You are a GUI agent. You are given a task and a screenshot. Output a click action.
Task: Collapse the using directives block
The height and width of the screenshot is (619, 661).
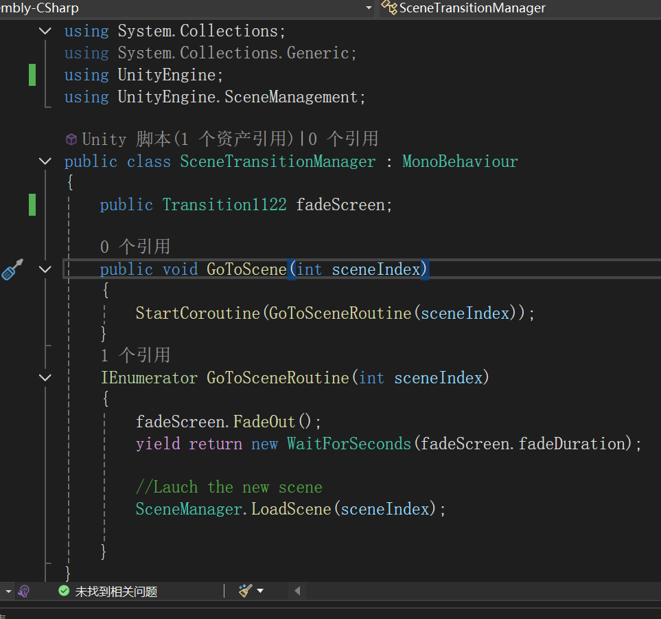[x=45, y=31]
